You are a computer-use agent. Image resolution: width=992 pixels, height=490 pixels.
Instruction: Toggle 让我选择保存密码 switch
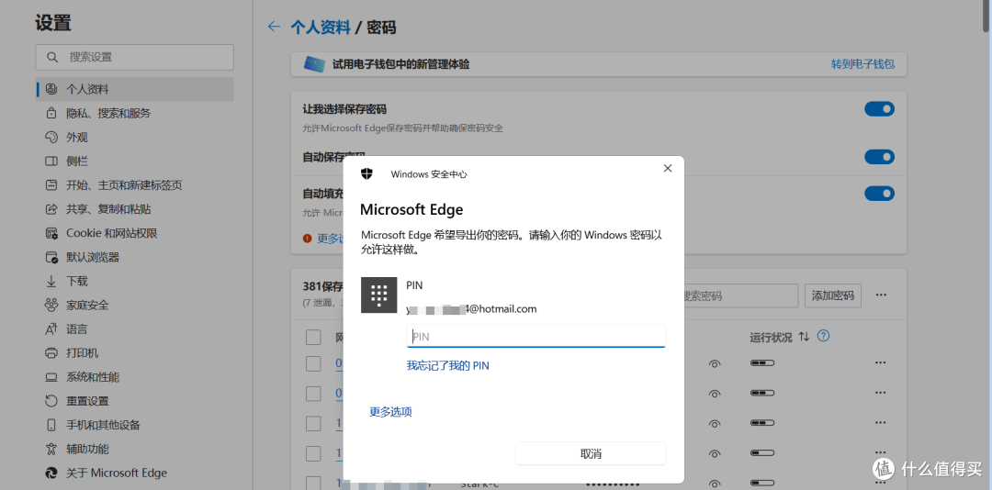click(879, 109)
